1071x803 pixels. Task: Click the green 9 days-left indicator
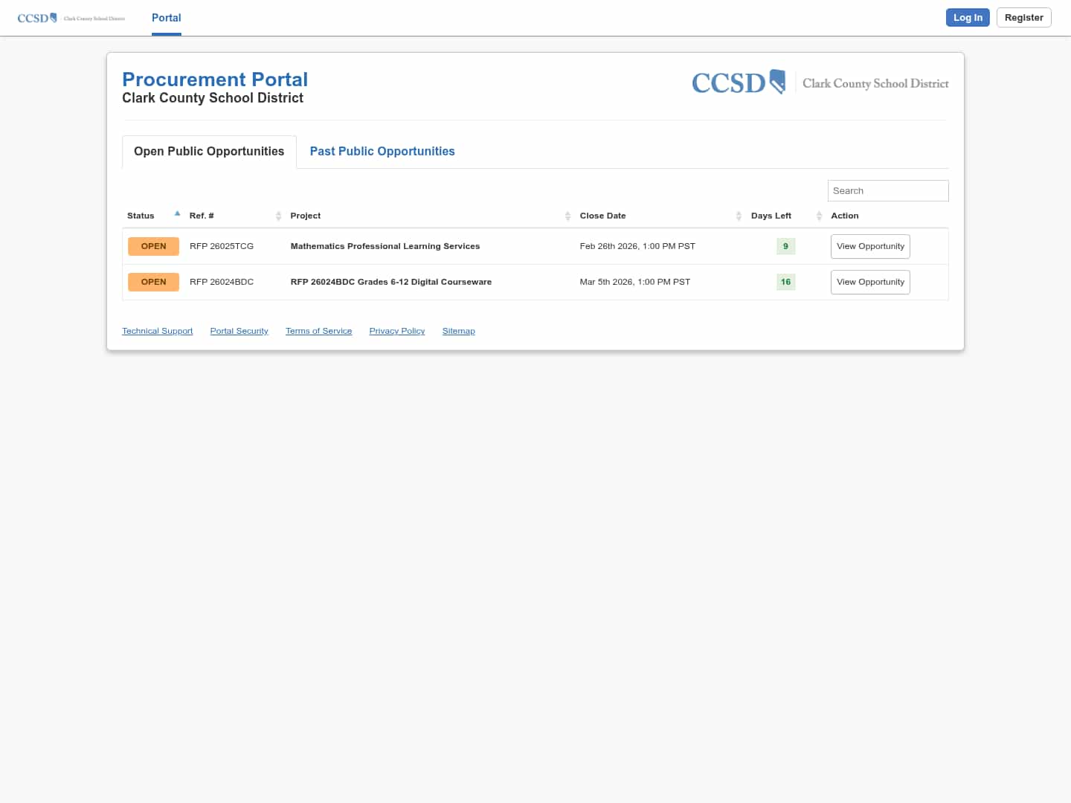(785, 246)
